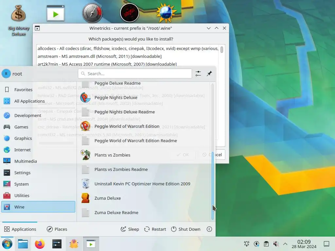335x251 pixels.
Task: Open Big Money Deluxe desktop icon
Action: point(18,20)
